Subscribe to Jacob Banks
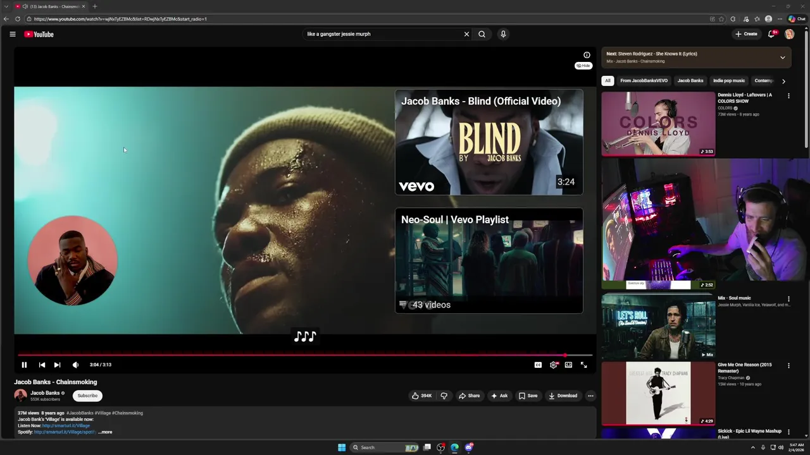The width and height of the screenshot is (810, 455). point(87,396)
